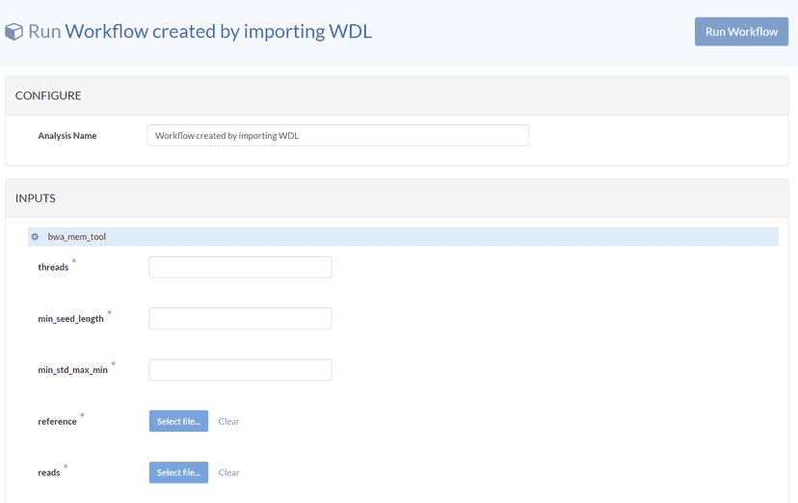Click the min_seed_length label

pos(70,319)
